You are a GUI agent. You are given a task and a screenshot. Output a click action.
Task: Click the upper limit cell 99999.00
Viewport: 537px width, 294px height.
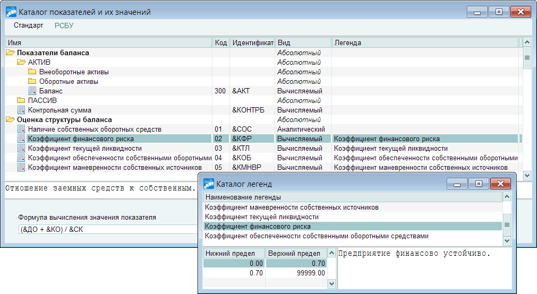tap(296, 273)
